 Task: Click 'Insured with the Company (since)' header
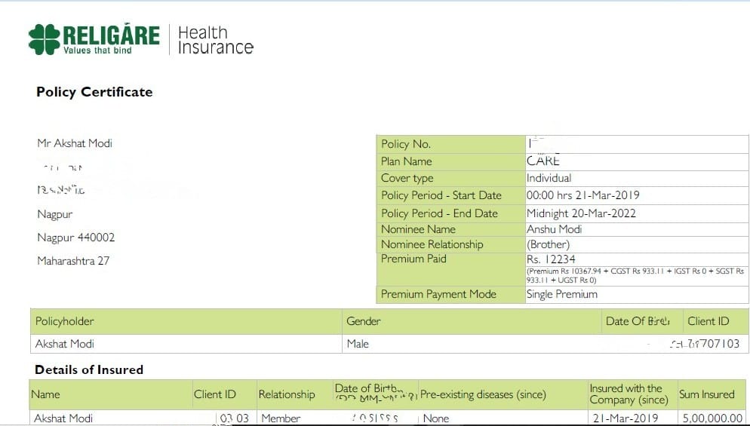click(629, 394)
